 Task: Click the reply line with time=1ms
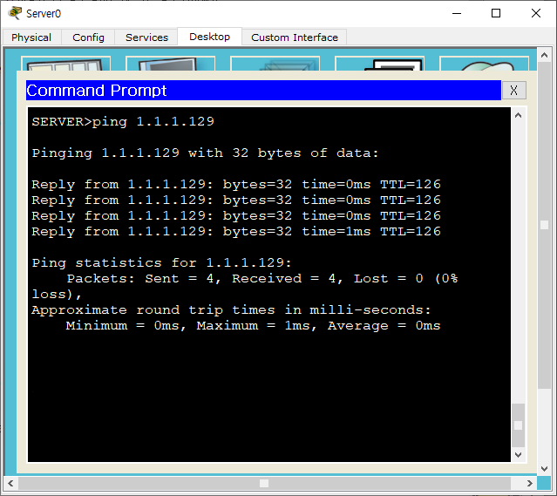[x=236, y=232]
